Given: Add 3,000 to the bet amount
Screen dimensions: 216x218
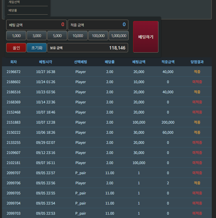Looking at the screenshot, I should 37,36.
